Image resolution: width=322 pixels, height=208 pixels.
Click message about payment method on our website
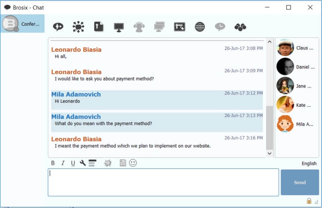coord(133,146)
